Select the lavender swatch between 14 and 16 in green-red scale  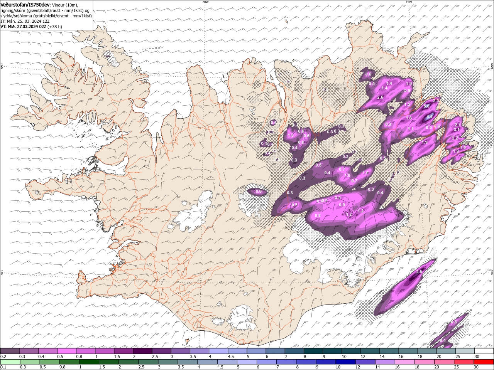[x=385, y=362]
